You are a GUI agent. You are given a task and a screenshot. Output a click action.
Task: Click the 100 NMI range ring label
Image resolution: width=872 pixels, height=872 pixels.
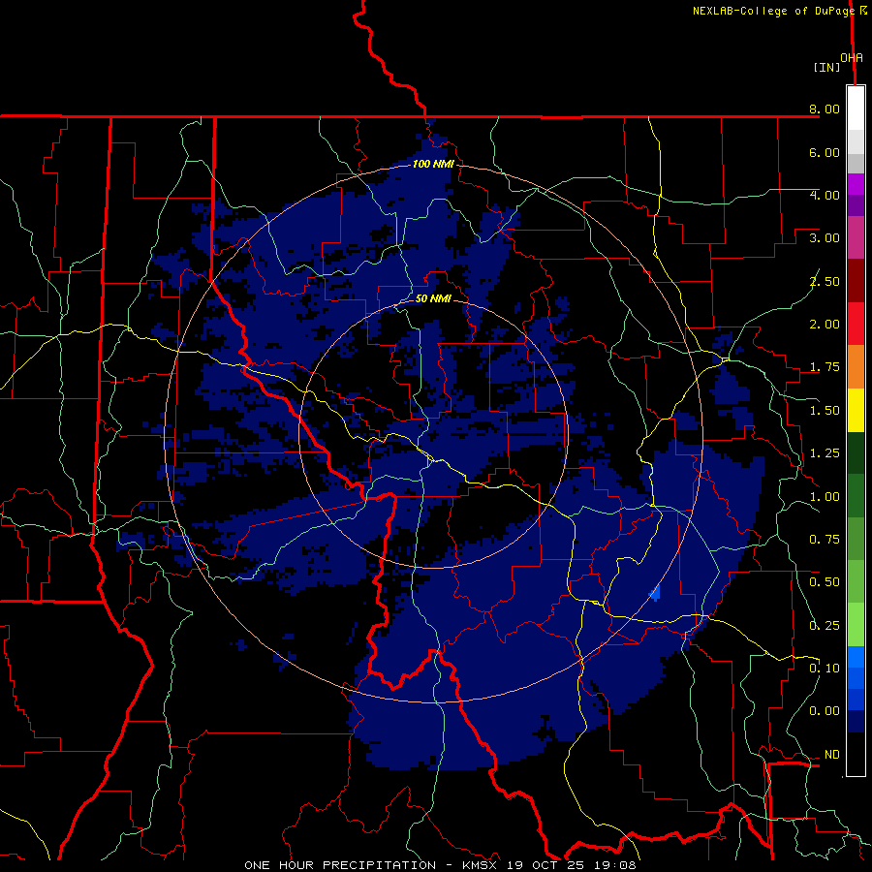[433, 164]
